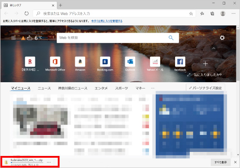
Task: Open the page settings gear icon
Action: tap(222, 38)
